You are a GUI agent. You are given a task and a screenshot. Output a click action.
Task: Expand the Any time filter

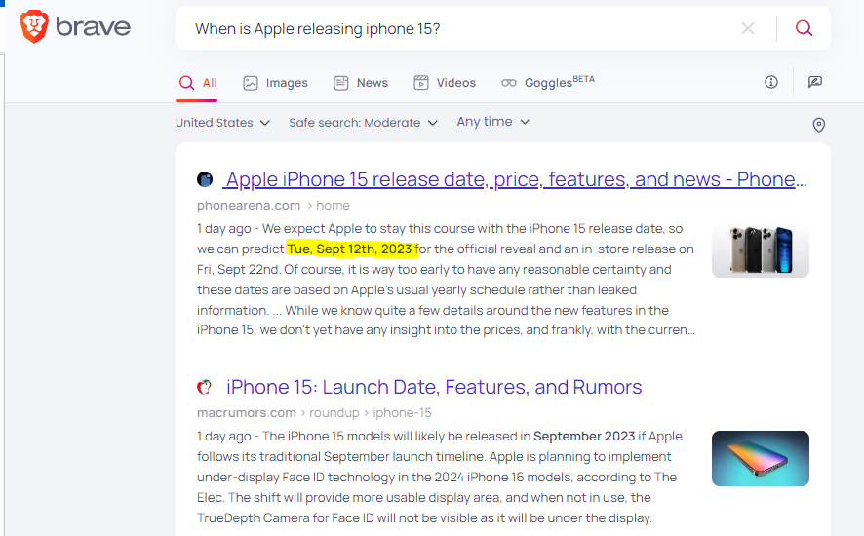(492, 121)
